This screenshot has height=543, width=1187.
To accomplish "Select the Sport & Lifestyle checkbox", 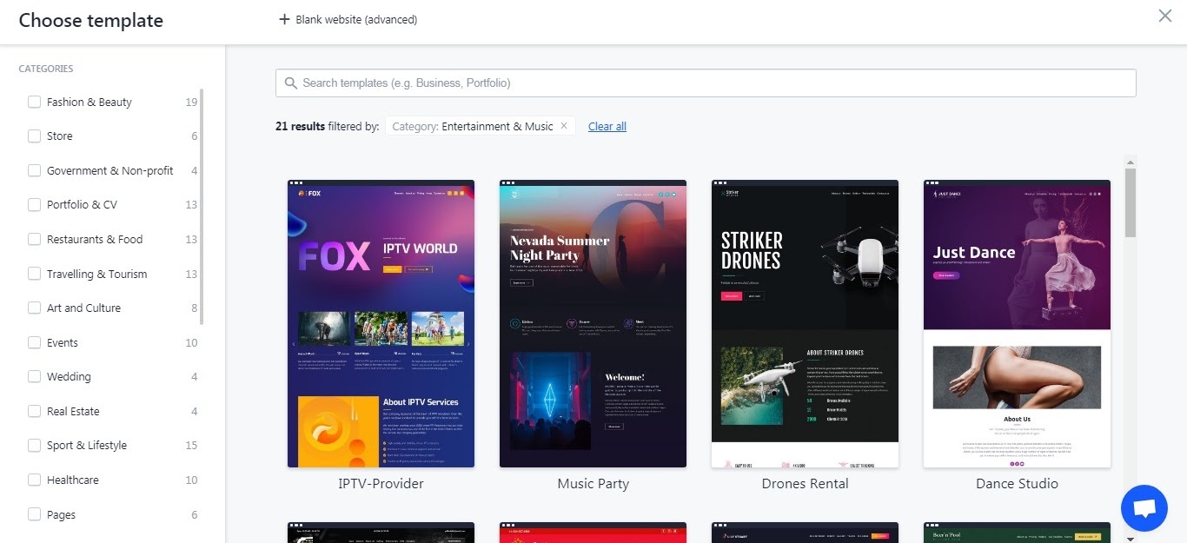I will pos(35,445).
